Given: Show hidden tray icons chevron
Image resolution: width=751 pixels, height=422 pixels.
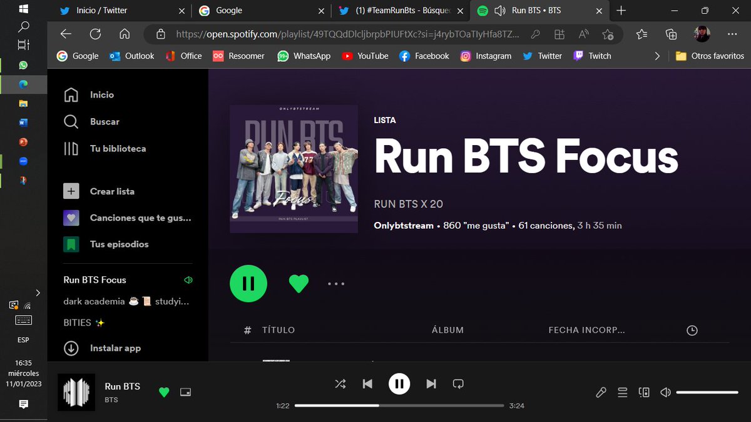Looking at the screenshot, I should 38,293.
